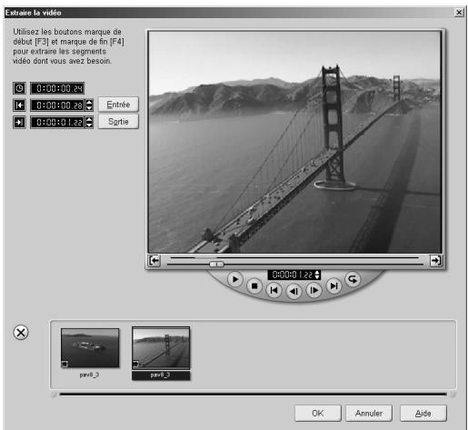Click the mark-out bracket icon right of trim bar
The width and height of the screenshot is (468, 430).
[436, 260]
